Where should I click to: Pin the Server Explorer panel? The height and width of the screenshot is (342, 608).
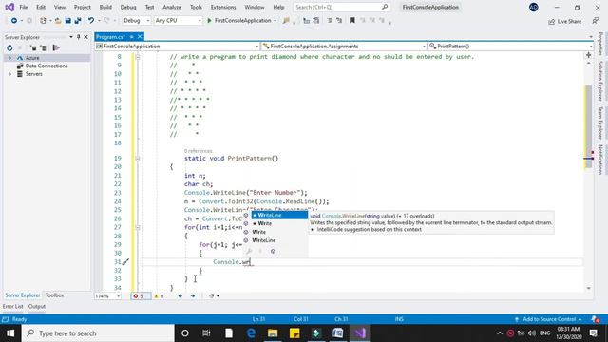pos(78,37)
